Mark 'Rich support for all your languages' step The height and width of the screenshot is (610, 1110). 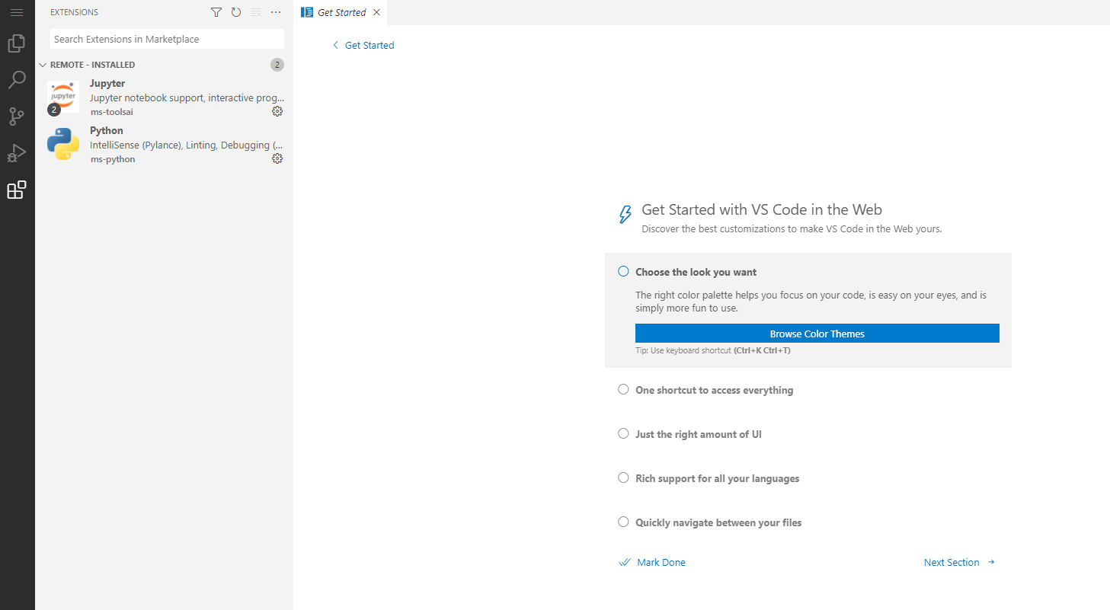tap(623, 477)
